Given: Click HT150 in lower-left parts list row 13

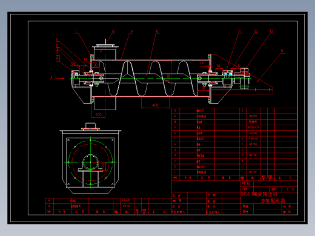Looking at the screenshot, I should pyautogui.click(x=127, y=206).
